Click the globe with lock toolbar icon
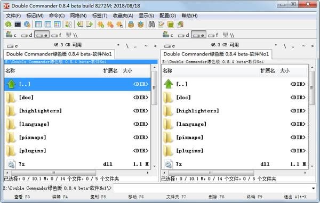 click(27, 25)
